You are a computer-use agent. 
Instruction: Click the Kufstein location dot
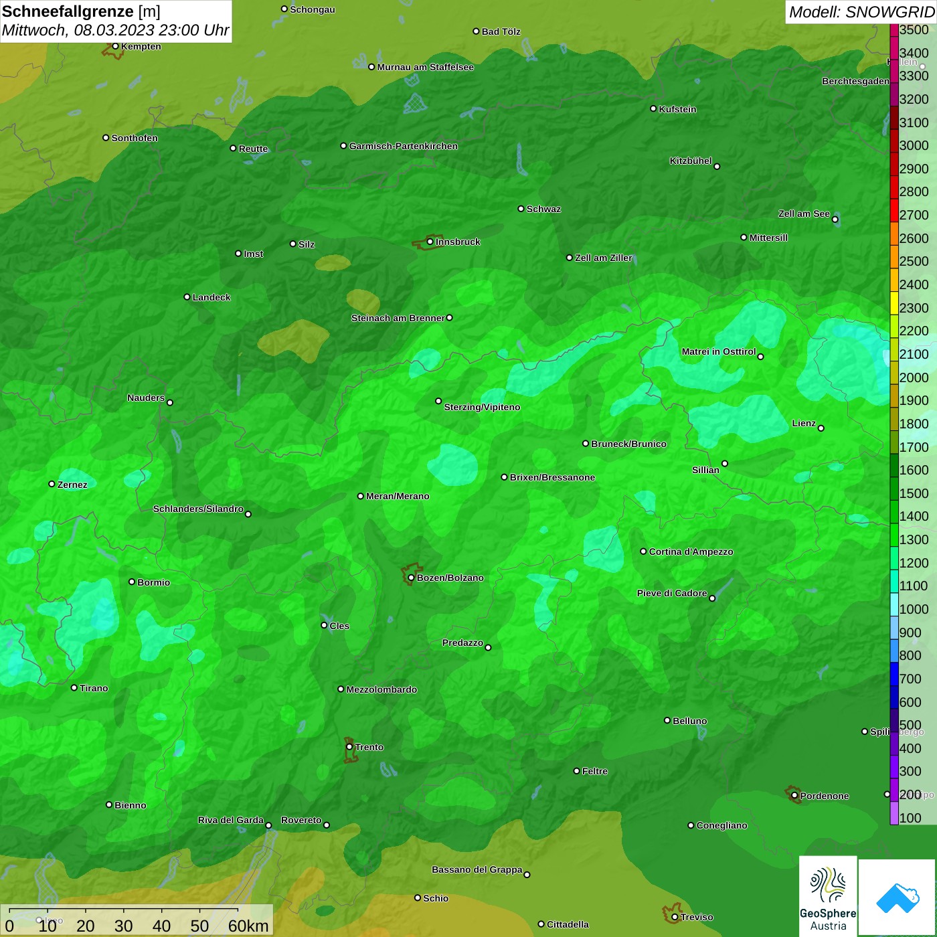[654, 108]
